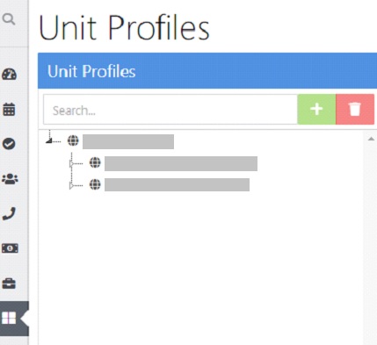The height and width of the screenshot is (345, 377).
Task: Expand the second child tree node
Action: (71, 185)
